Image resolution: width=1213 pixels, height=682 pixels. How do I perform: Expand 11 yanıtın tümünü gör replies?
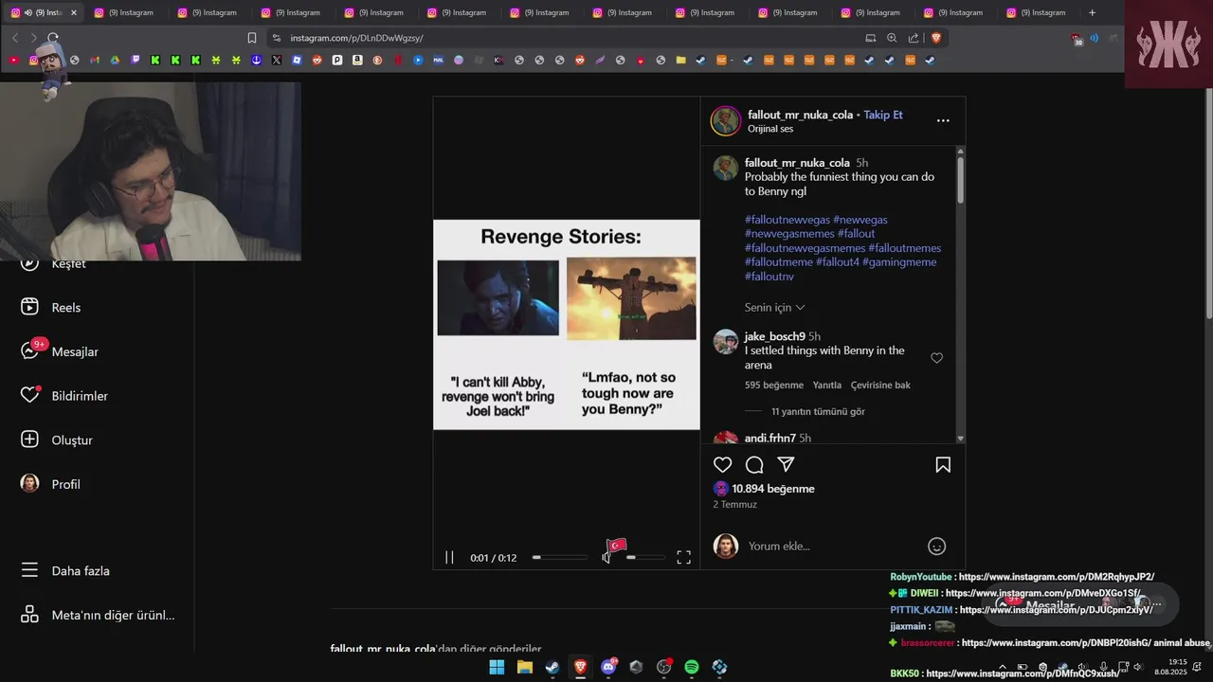[818, 412]
